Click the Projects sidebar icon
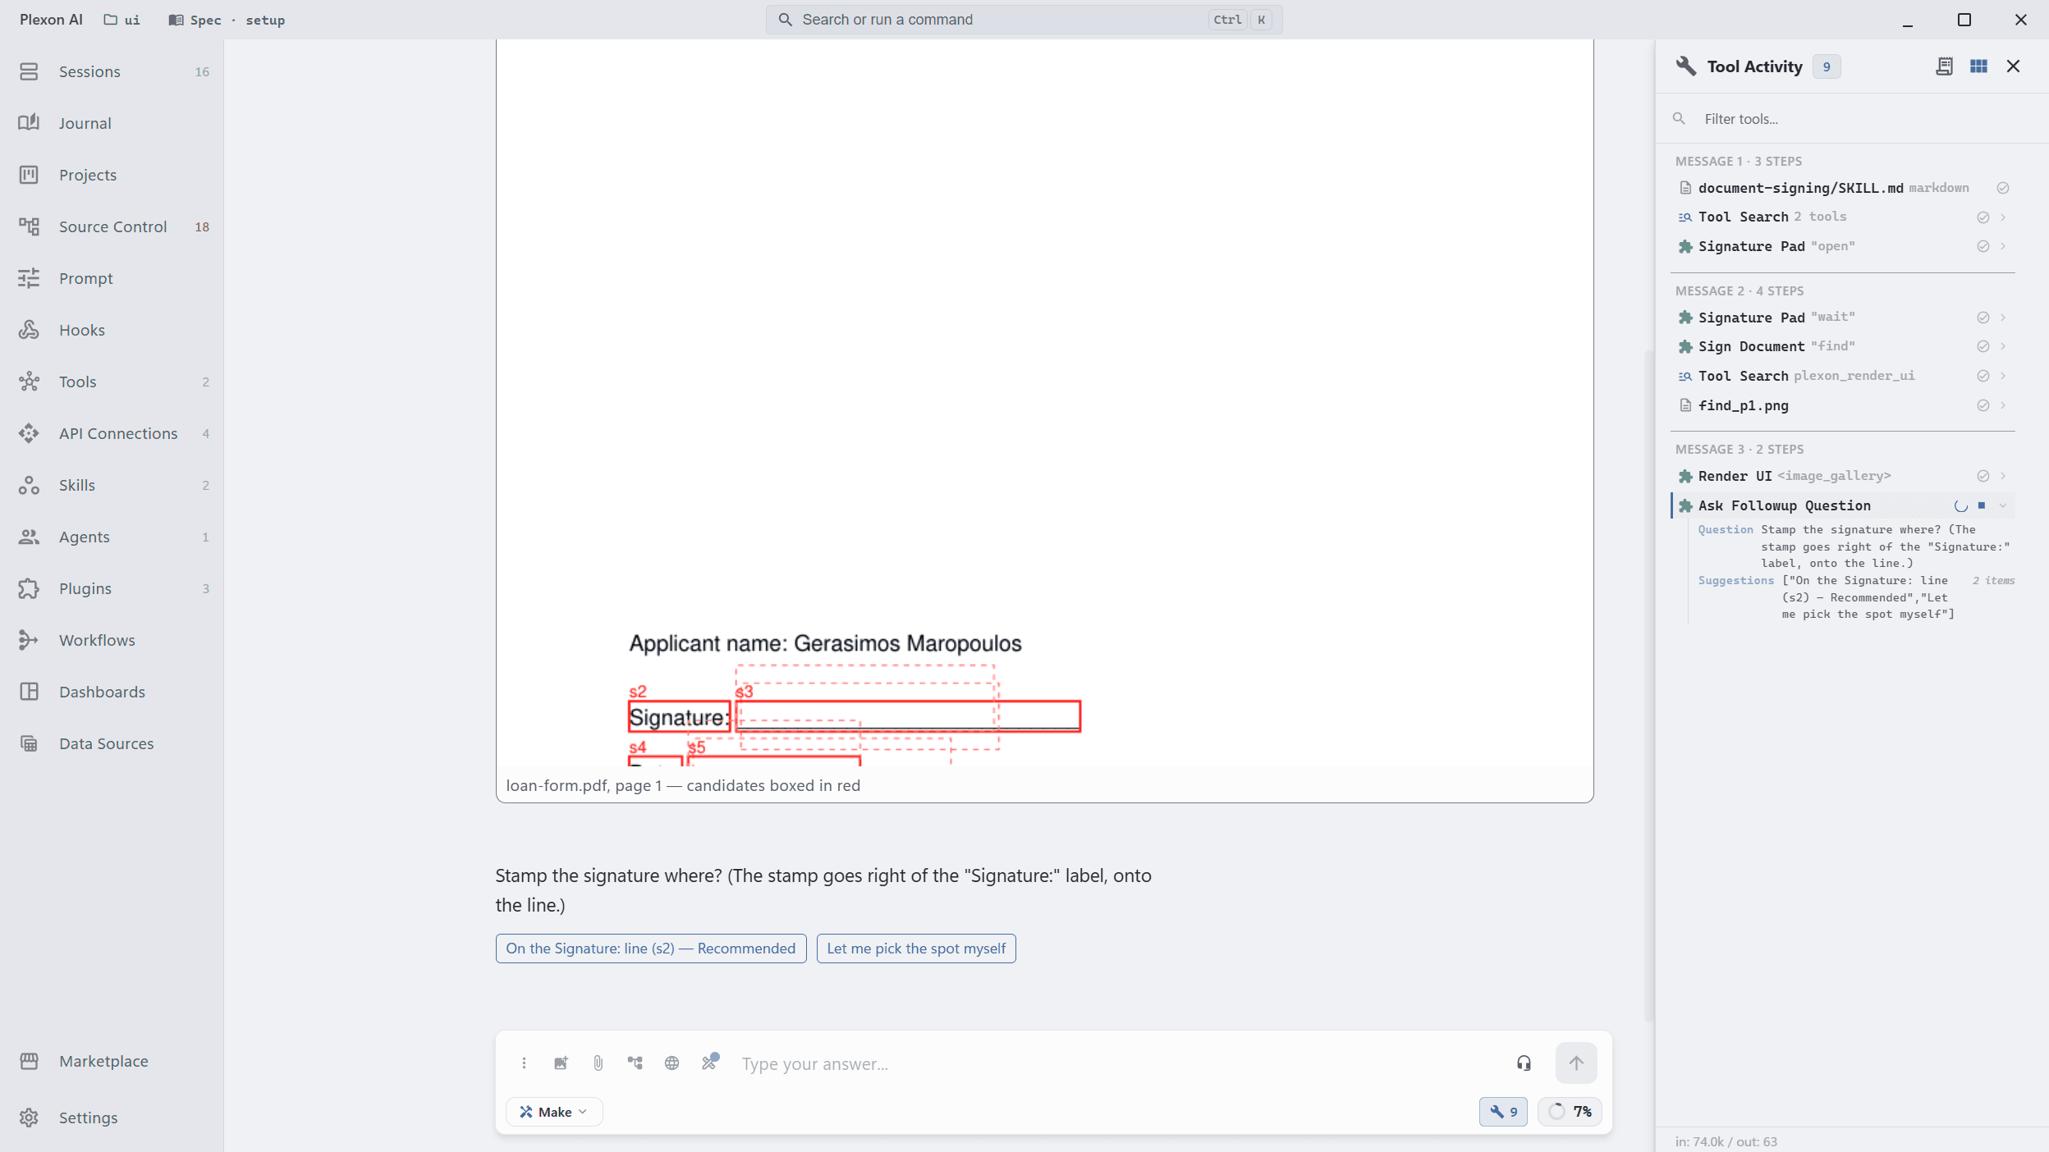Screen dimensions: 2049x1152 click(x=29, y=175)
